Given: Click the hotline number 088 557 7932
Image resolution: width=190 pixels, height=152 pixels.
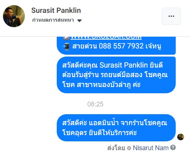Looking at the screenshot, I should click(x=121, y=46).
